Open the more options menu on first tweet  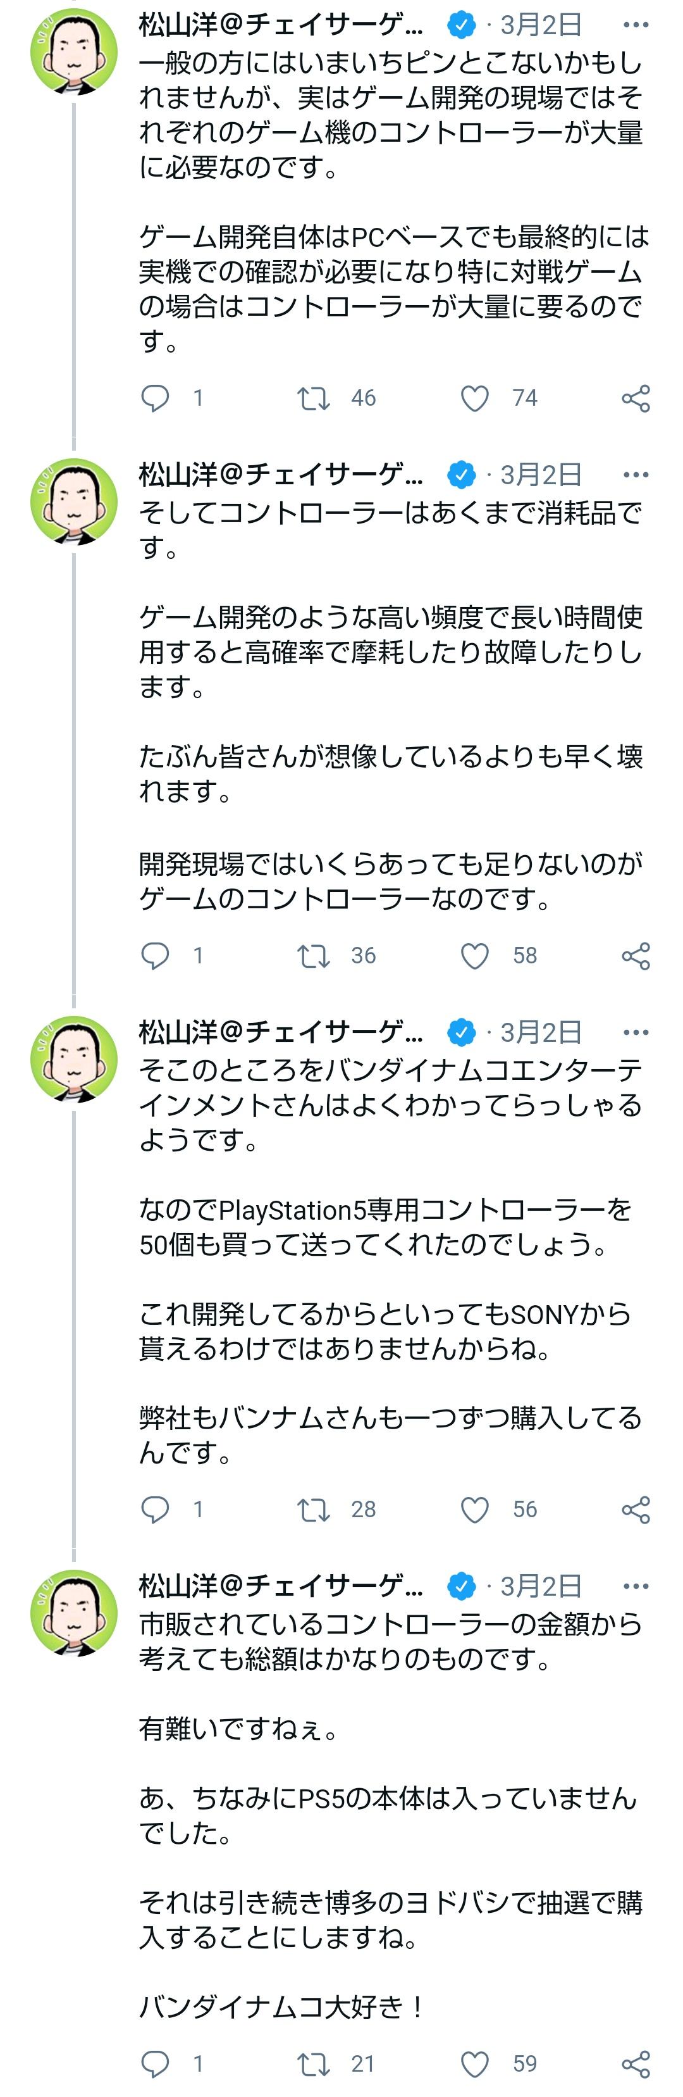point(635,25)
